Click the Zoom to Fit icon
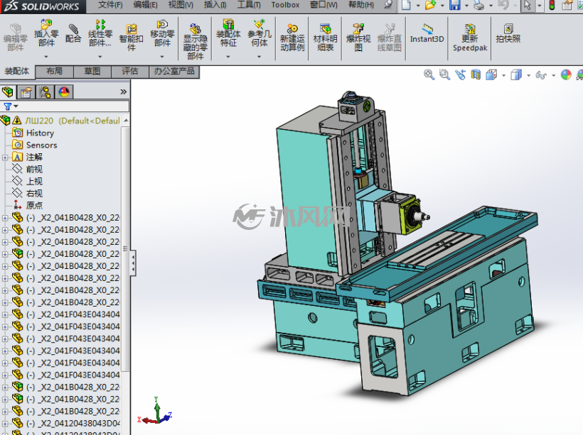 tap(429, 75)
